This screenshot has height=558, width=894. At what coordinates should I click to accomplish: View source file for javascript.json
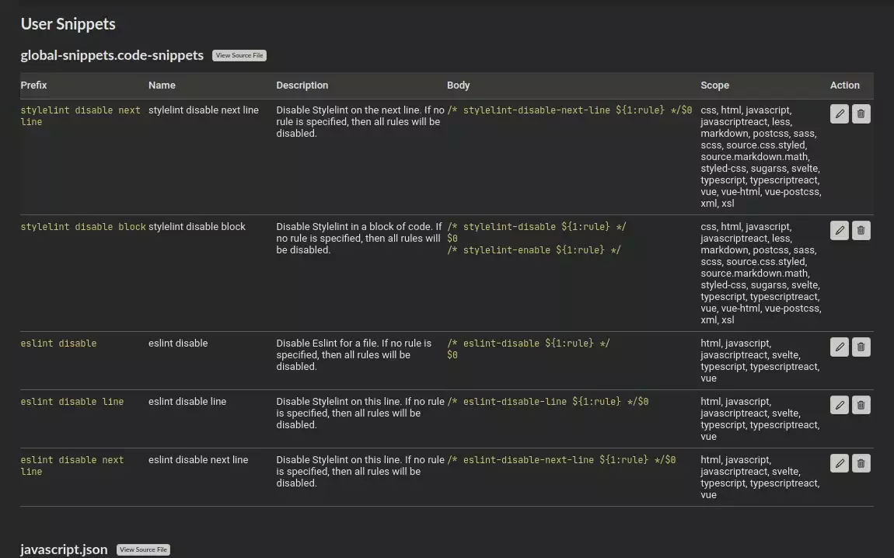tap(143, 549)
